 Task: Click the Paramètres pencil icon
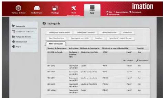tap(137, 60)
